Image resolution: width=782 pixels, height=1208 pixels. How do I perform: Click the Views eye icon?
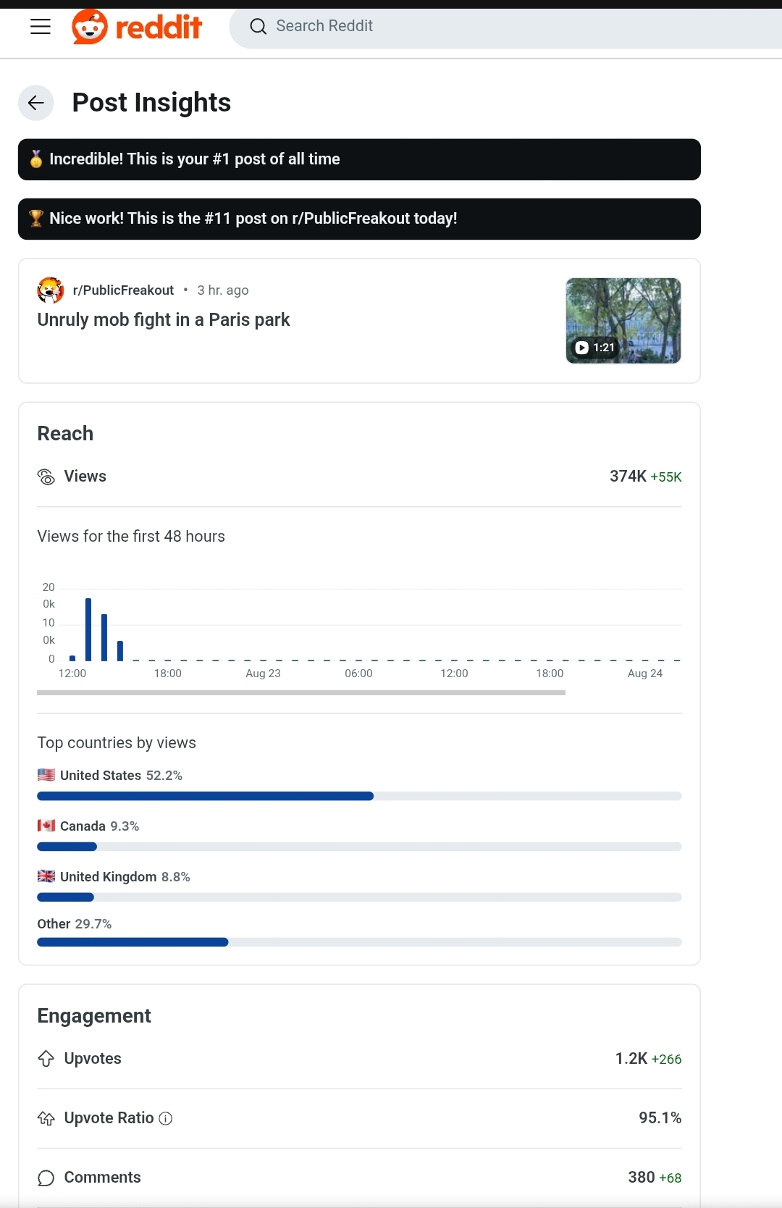click(46, 477)
